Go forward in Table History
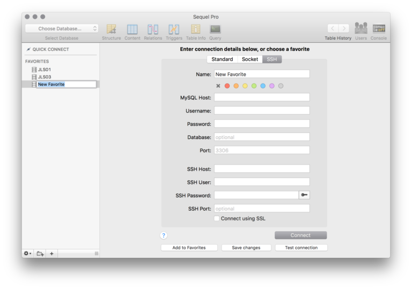The image size is (412, 289). pos(344,28)
